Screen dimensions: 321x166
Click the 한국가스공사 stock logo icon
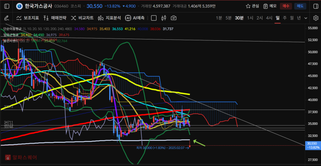[x=19, y=6]
